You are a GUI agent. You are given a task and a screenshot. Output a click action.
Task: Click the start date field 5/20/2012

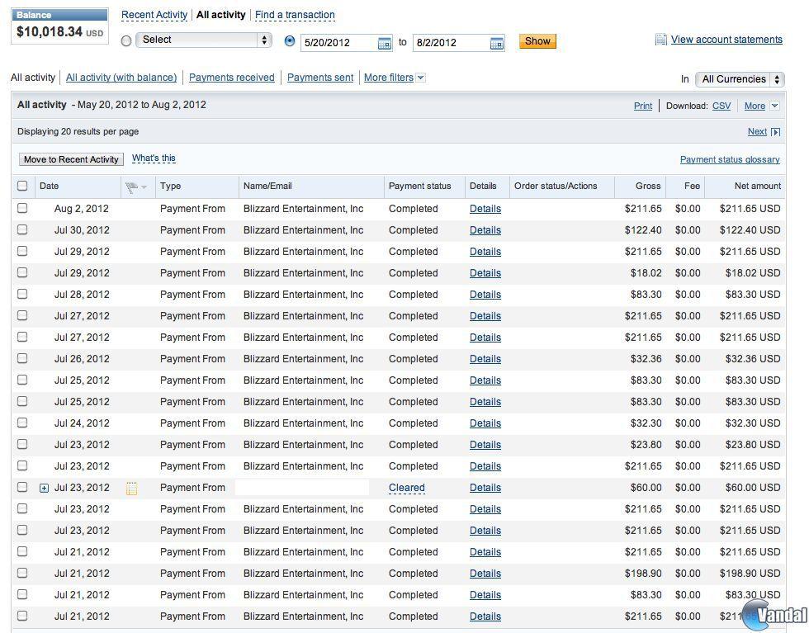(339, 43)
